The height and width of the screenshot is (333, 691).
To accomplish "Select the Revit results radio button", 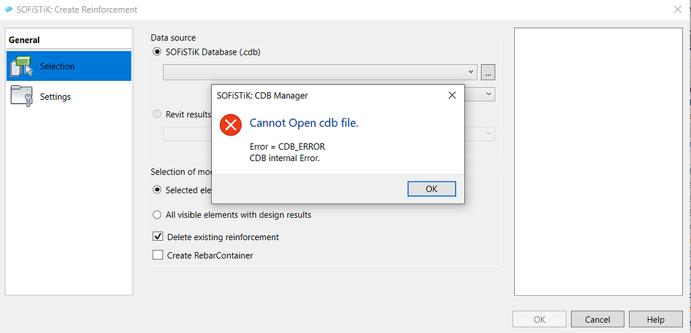I will (157, 115).
